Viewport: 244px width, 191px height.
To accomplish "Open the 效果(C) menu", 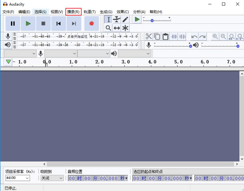I will pos(122,12).
